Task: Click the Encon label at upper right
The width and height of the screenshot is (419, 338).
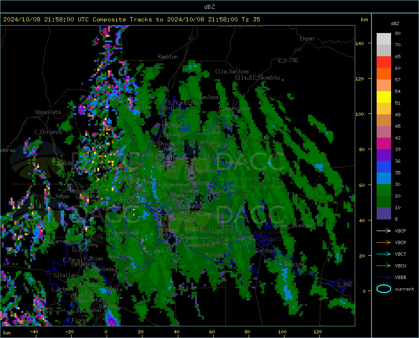Action: coord(307,39)
